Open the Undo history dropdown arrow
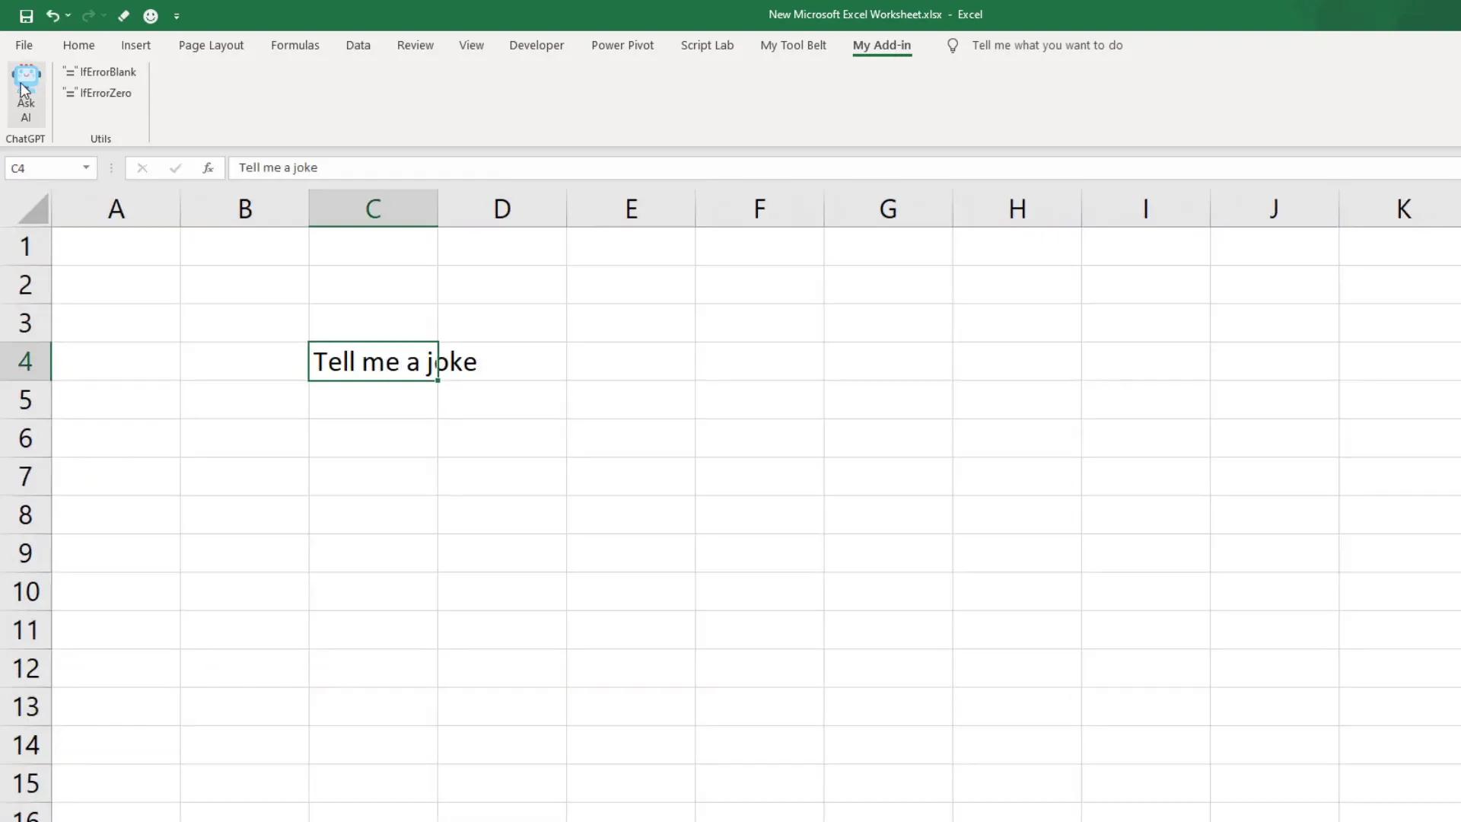The image size is (1461, 822). pos(68,15)
